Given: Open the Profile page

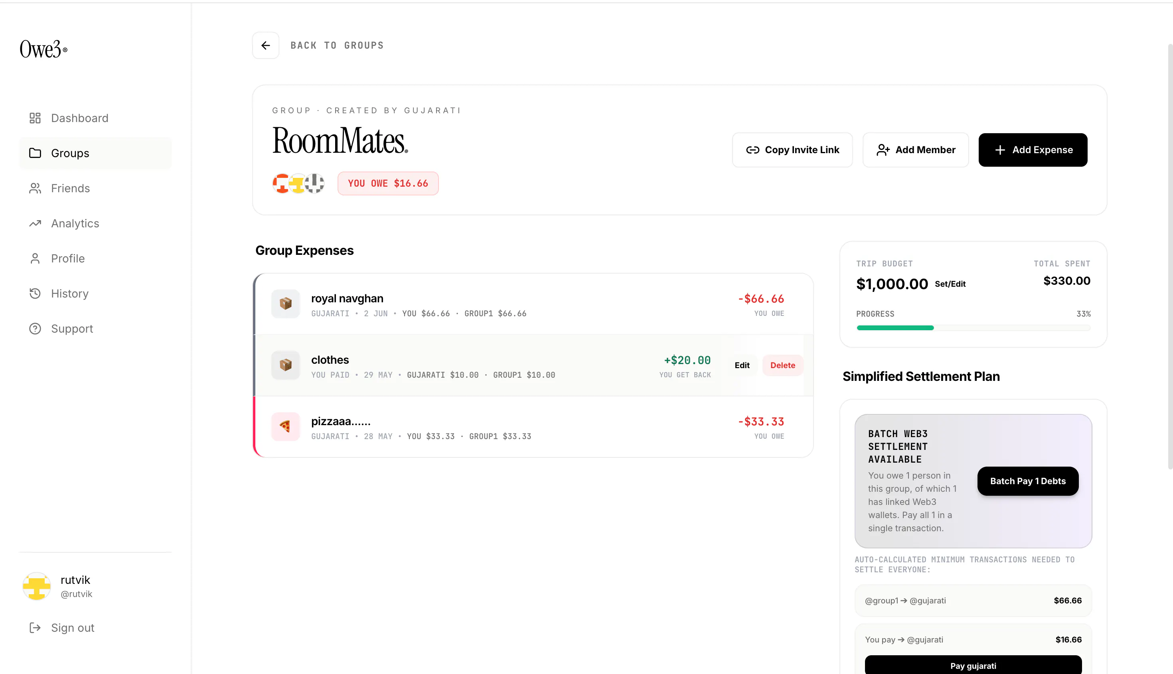Looking at the screenshot, I should click(x=95, y=259).
